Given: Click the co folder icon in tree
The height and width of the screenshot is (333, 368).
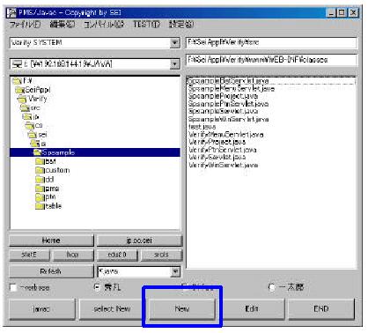Looking at the screenshot, I should click(x=30, y=126).
